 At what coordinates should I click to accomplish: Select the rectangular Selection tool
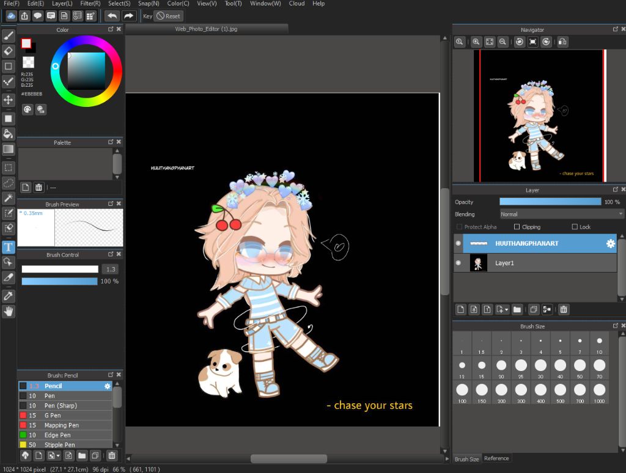point(9,167)
